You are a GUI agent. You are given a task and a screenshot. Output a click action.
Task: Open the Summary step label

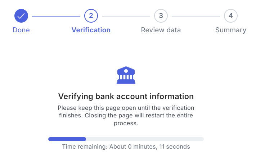(x=231, y=30)
